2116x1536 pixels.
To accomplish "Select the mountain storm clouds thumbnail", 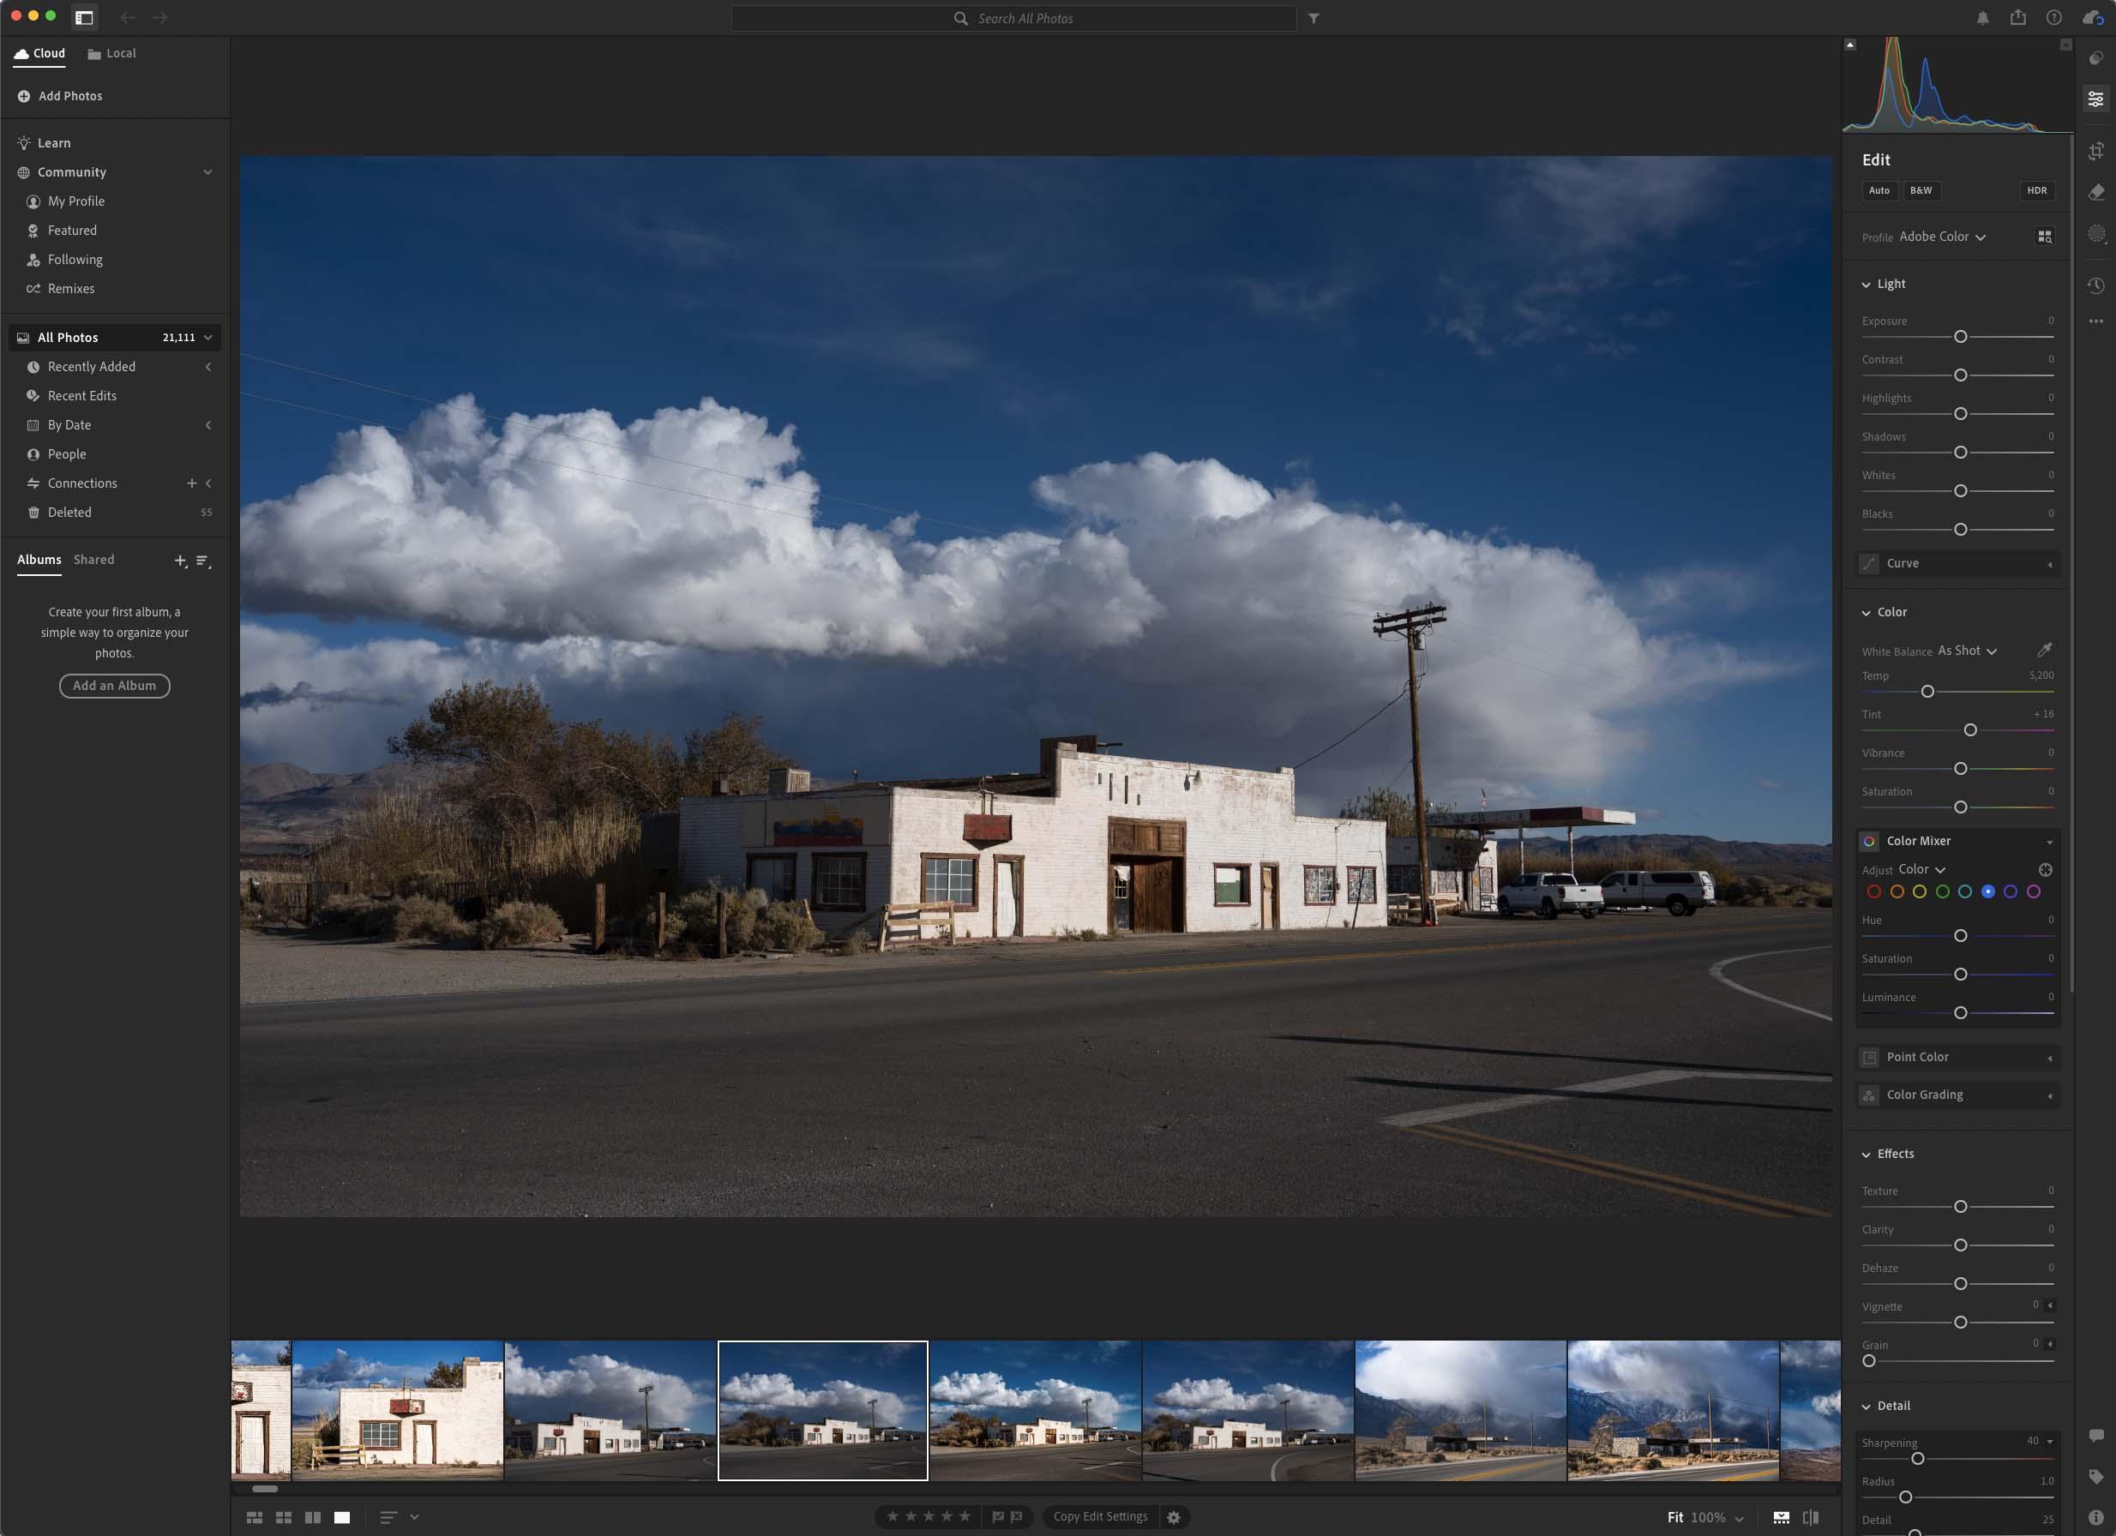I will tap(1459, 1410).
